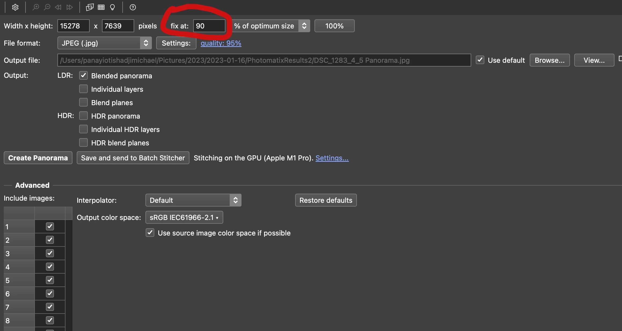This screenshot has height=331, width=622.
Task: Click the Create Panorama button
Action: 38,158
